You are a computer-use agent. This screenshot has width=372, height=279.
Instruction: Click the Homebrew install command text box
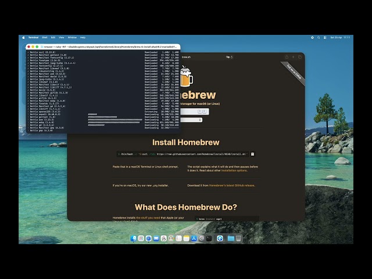click(183, 154)
